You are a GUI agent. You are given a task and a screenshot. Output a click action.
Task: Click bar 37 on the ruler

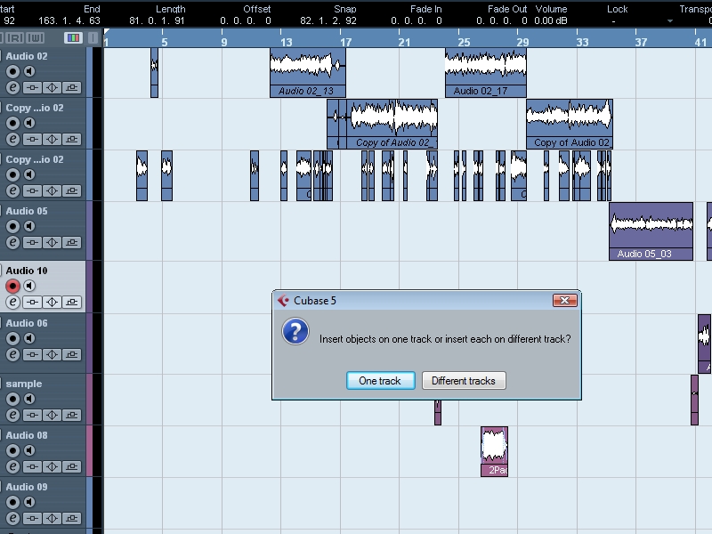(x=641, y=42)
